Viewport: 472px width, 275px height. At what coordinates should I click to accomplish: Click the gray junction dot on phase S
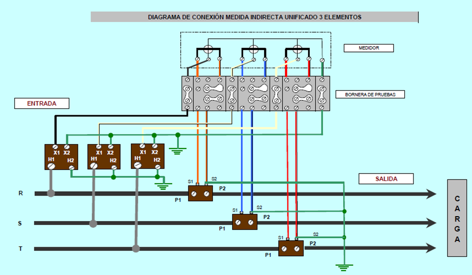click(x=93, y=224)
